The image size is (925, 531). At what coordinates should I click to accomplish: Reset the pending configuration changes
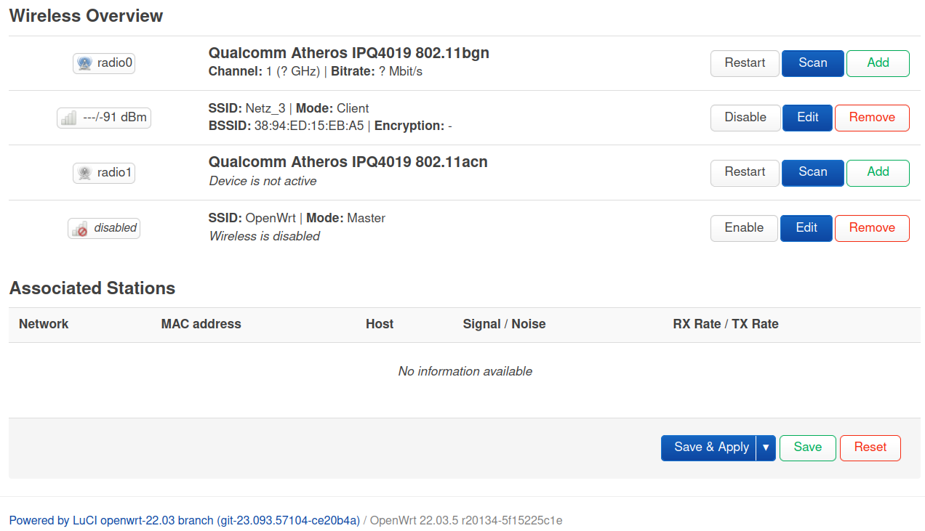click(870, 447)
